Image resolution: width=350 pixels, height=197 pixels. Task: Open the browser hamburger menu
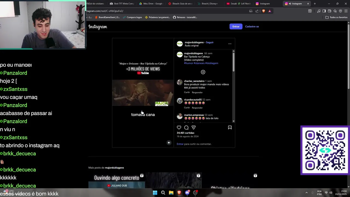tap(346, 11)
